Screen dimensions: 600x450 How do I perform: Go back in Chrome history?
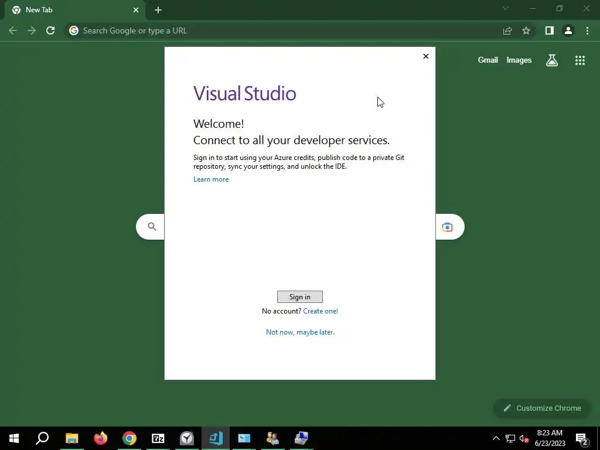coord(13,30)
